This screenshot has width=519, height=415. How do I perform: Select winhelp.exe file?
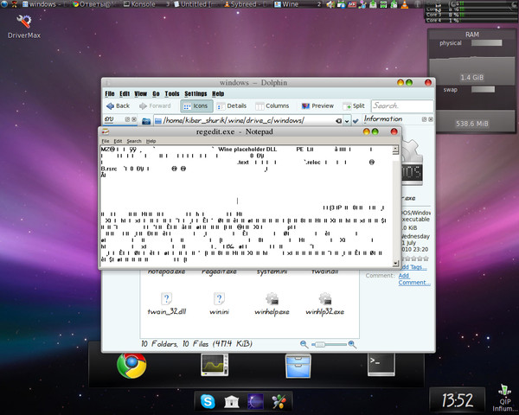coord(272,303)
